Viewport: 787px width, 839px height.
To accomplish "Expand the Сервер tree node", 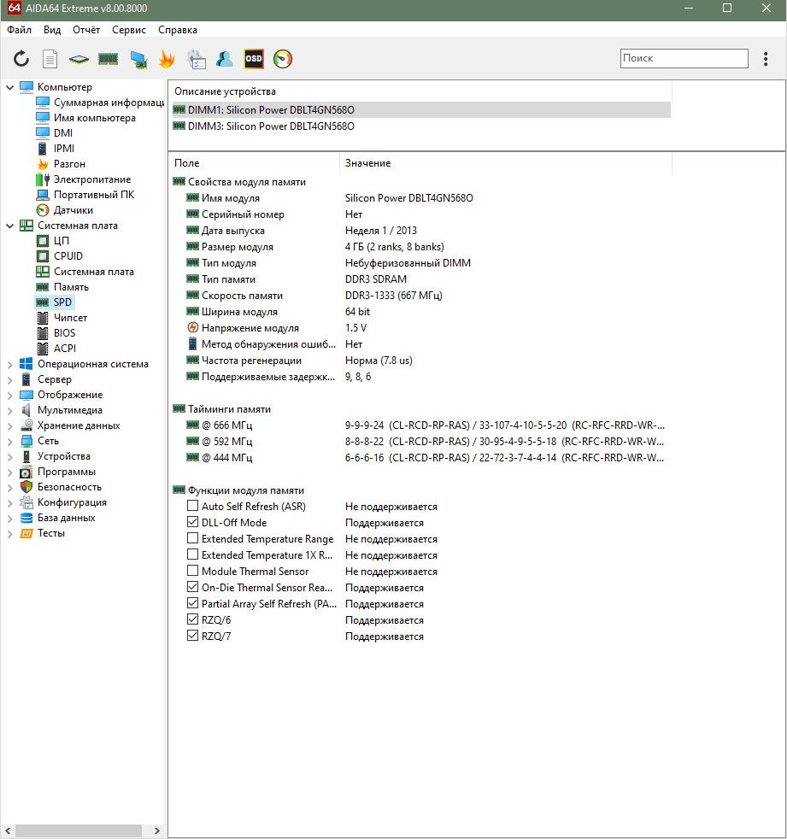I will (9, 380).
